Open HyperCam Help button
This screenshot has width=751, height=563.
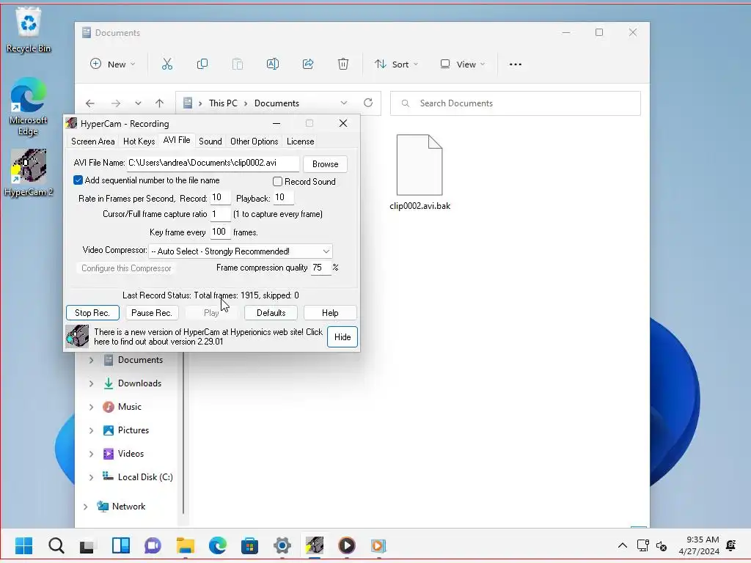330,312
